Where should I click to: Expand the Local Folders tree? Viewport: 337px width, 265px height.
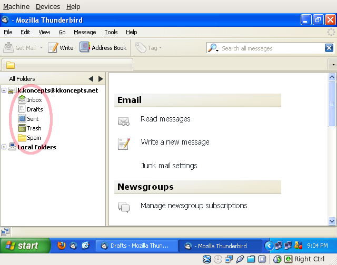(x=4, y=147)
